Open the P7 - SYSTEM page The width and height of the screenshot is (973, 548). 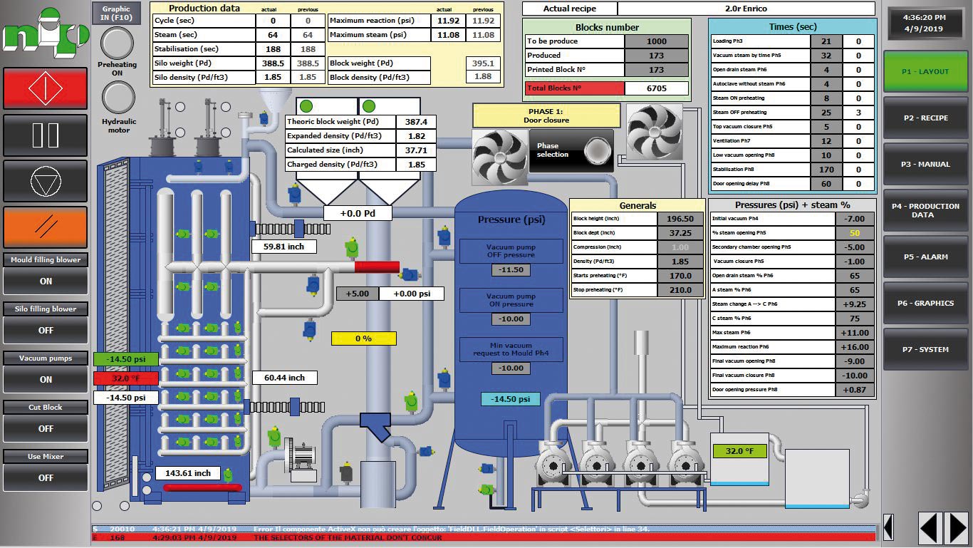(925, 350)
